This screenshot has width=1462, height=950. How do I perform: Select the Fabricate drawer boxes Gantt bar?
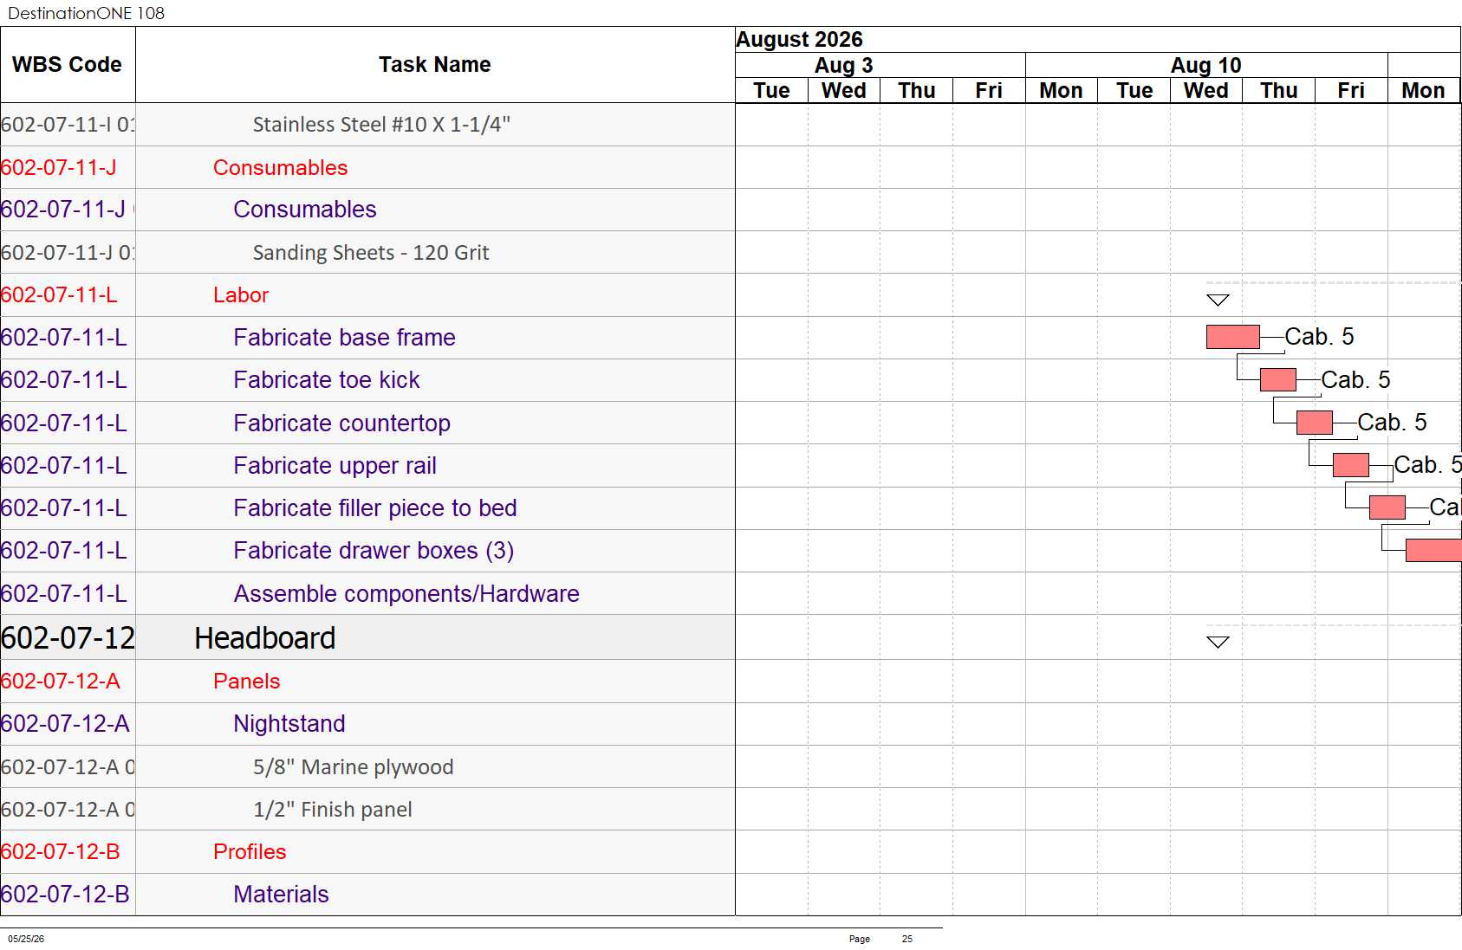[1433, 550]
